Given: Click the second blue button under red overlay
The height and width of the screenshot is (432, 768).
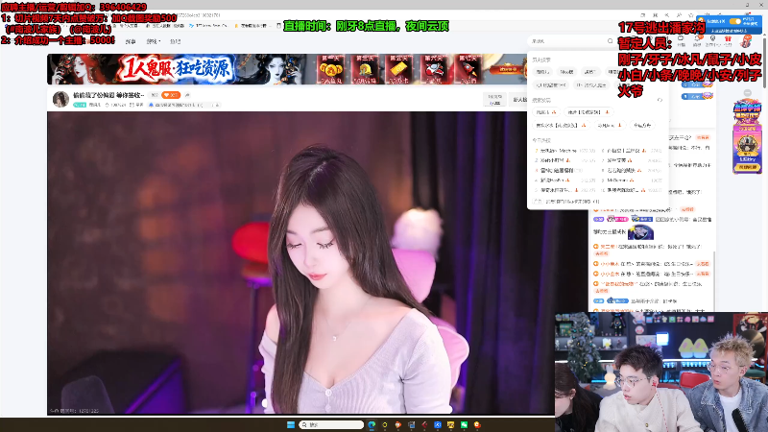Looking at the screenshot, I should (698, 97).
